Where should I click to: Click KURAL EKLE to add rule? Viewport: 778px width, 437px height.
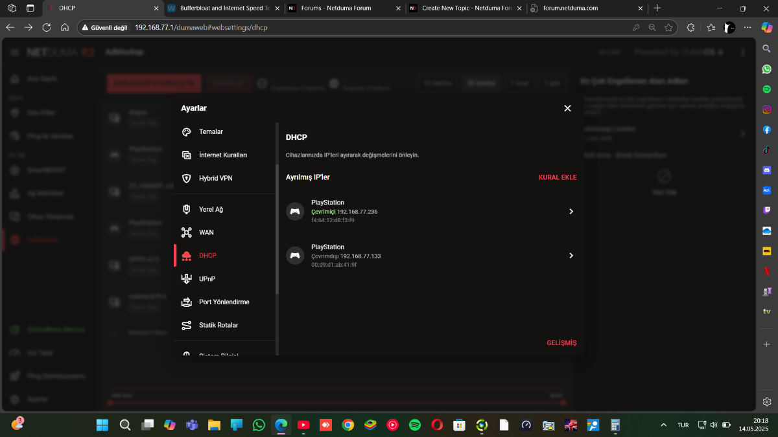558,177
